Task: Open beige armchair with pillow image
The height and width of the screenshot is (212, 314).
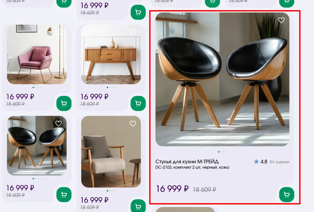Action: point(111,152)
